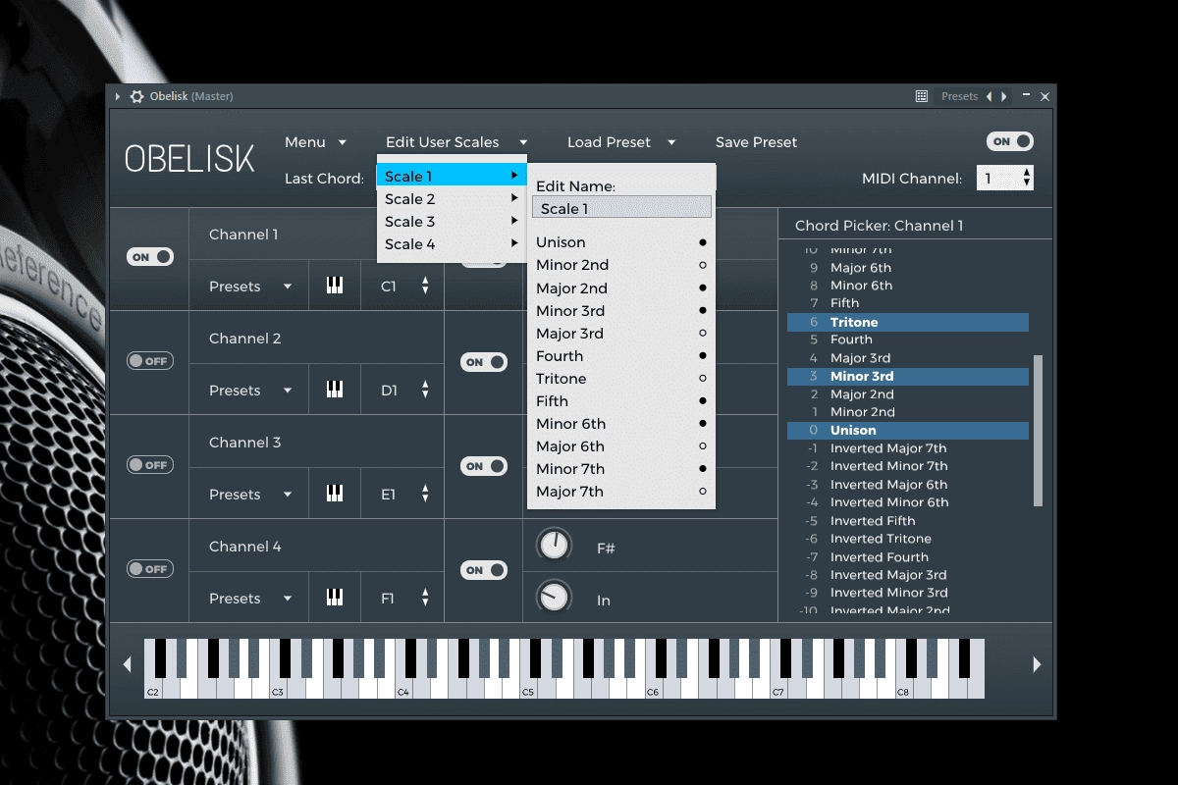Open Channel 1 Presets dropdown
The width and height of the screenshot is (1178, 785).
[250, 287]
